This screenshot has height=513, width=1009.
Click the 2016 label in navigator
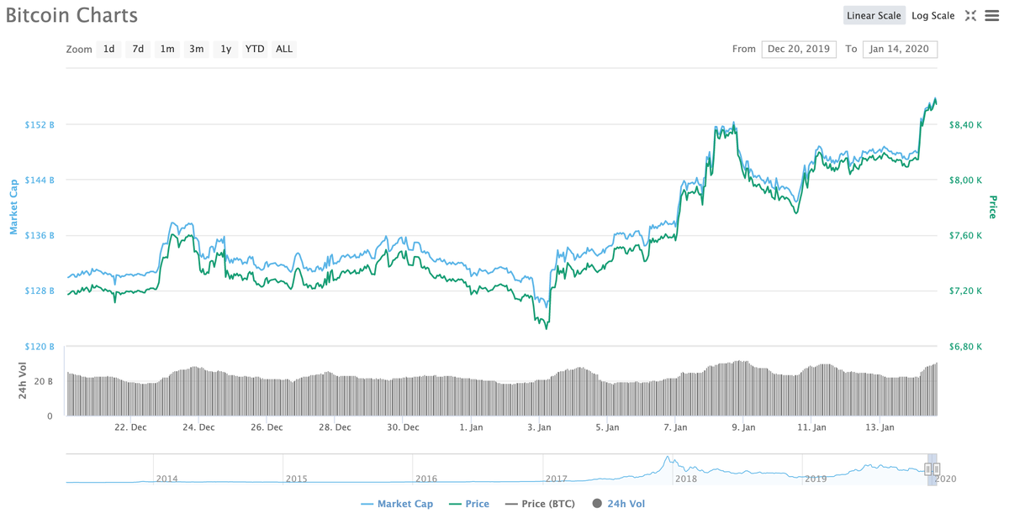click(426, 479)
